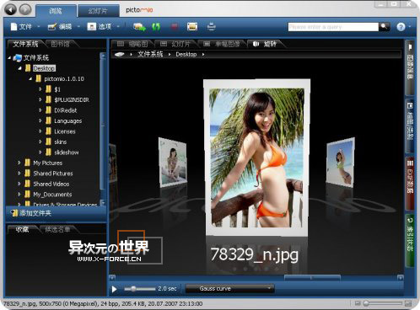Image resolution: width=420 pixels, height=310 pixels.
Task: Open the 文件 menu in the toolbar
Action: click(21, 27)
